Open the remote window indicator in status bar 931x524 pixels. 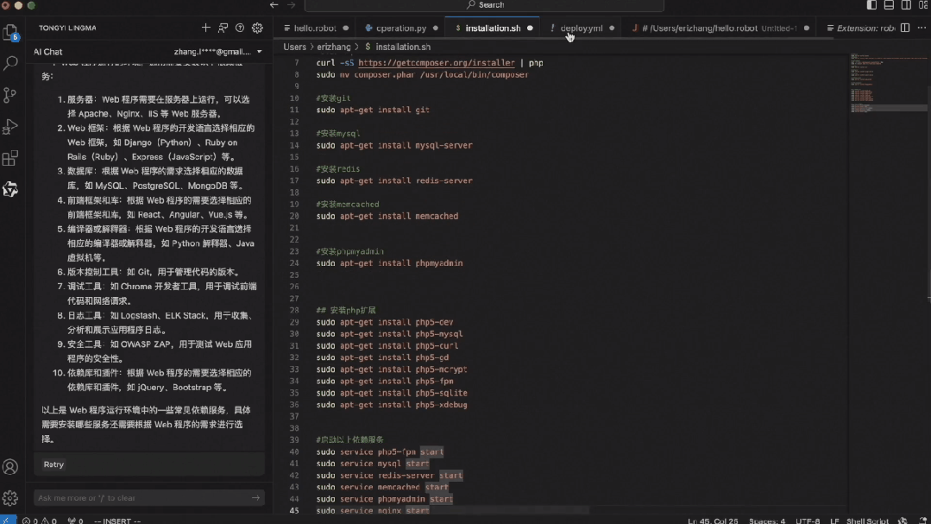pyautogui.click(x=8, y=520)
